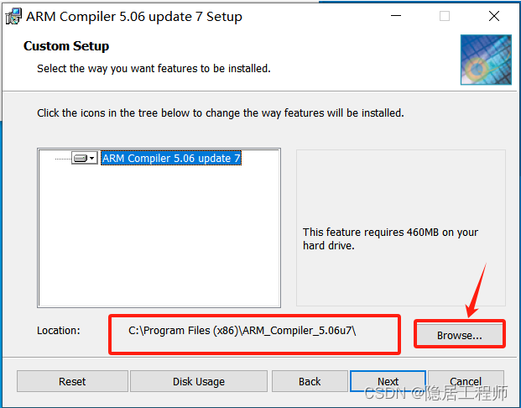521x408 pixels.
Task: Click the installer icon in the title bar
Action: point(13,16)
